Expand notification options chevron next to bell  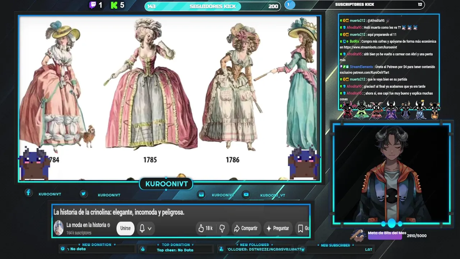(x=149, y=228)
